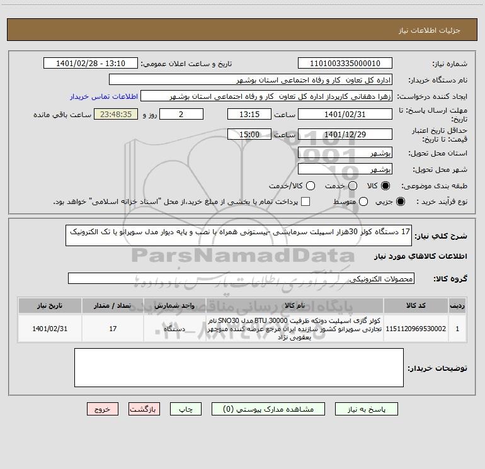485x469 pixels.
Task: Open the اطلاعات تماس خریدار link
Action: [104, 96]
